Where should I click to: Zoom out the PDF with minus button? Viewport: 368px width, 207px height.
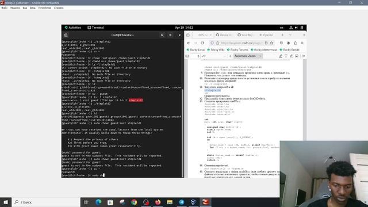point(224,56)
